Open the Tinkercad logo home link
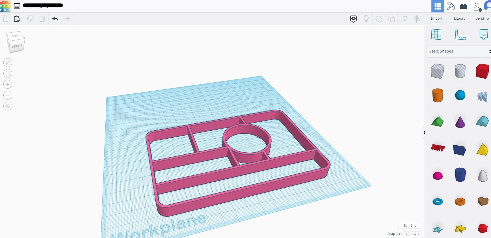491x238 pixels. [x=5, y=6]
